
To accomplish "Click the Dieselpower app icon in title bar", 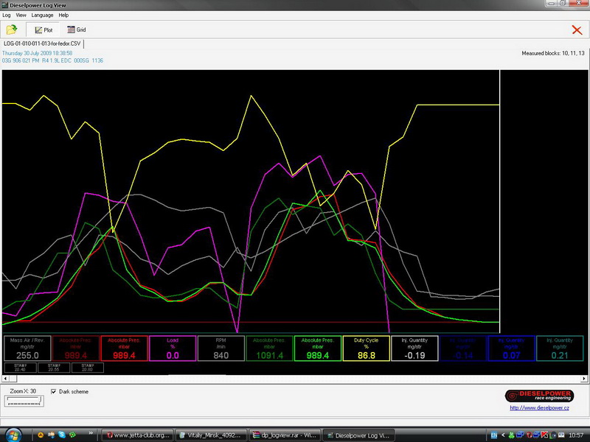I will pyautogui.click(x=5, y=5).
